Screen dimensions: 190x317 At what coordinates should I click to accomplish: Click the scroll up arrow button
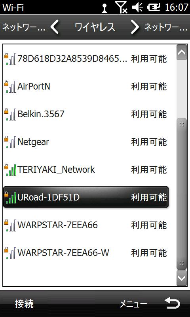(x=182, y=53)
